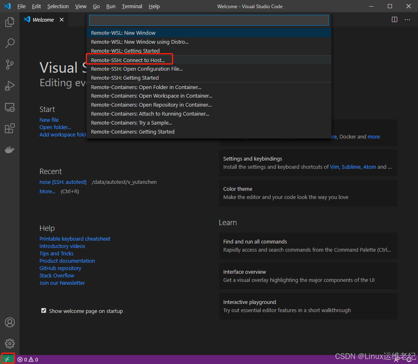
Task: Click the VS Code logo in title bar
Action: coord(7,6)
